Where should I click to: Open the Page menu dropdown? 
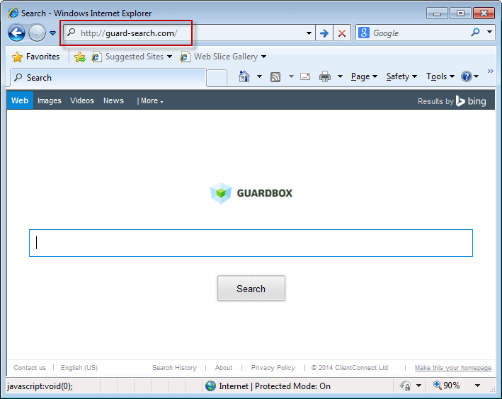point(363,76)
